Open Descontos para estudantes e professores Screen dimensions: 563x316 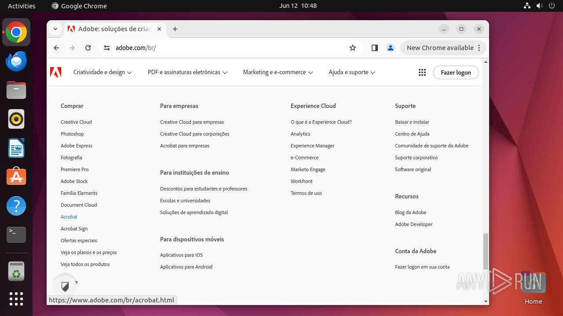tap(204, 189)
